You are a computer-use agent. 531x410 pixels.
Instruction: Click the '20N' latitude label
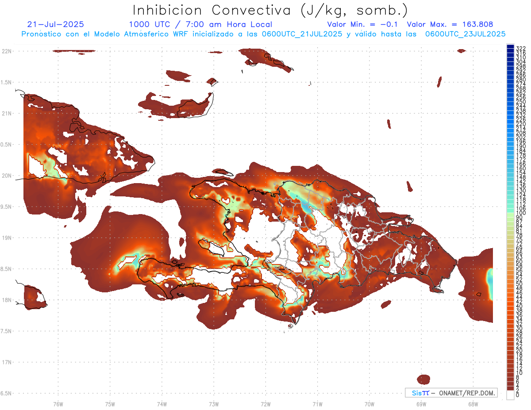pyautogui.click(x=7, y=176)
